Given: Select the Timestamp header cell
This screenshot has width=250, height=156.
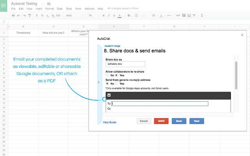Looking at the screenshot, I should coord(23,33).
